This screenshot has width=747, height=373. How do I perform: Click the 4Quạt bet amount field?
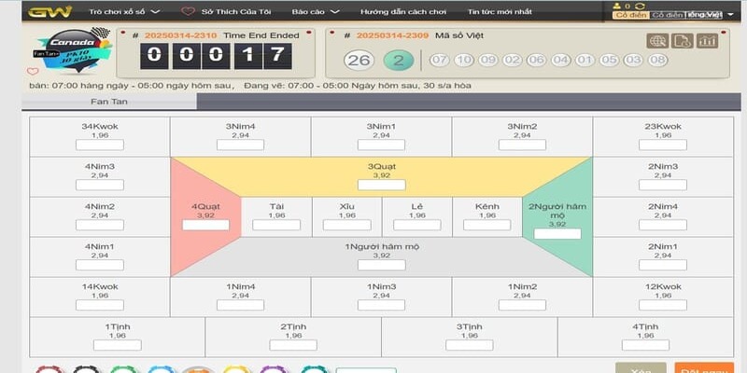205,225
